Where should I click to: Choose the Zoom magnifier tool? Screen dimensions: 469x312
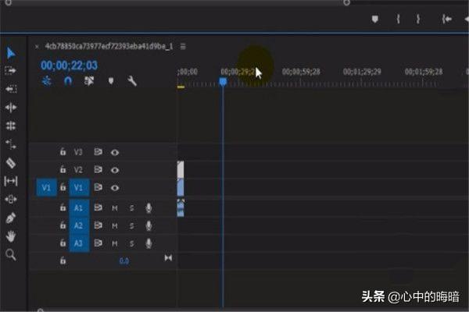[x=11, y=254]
